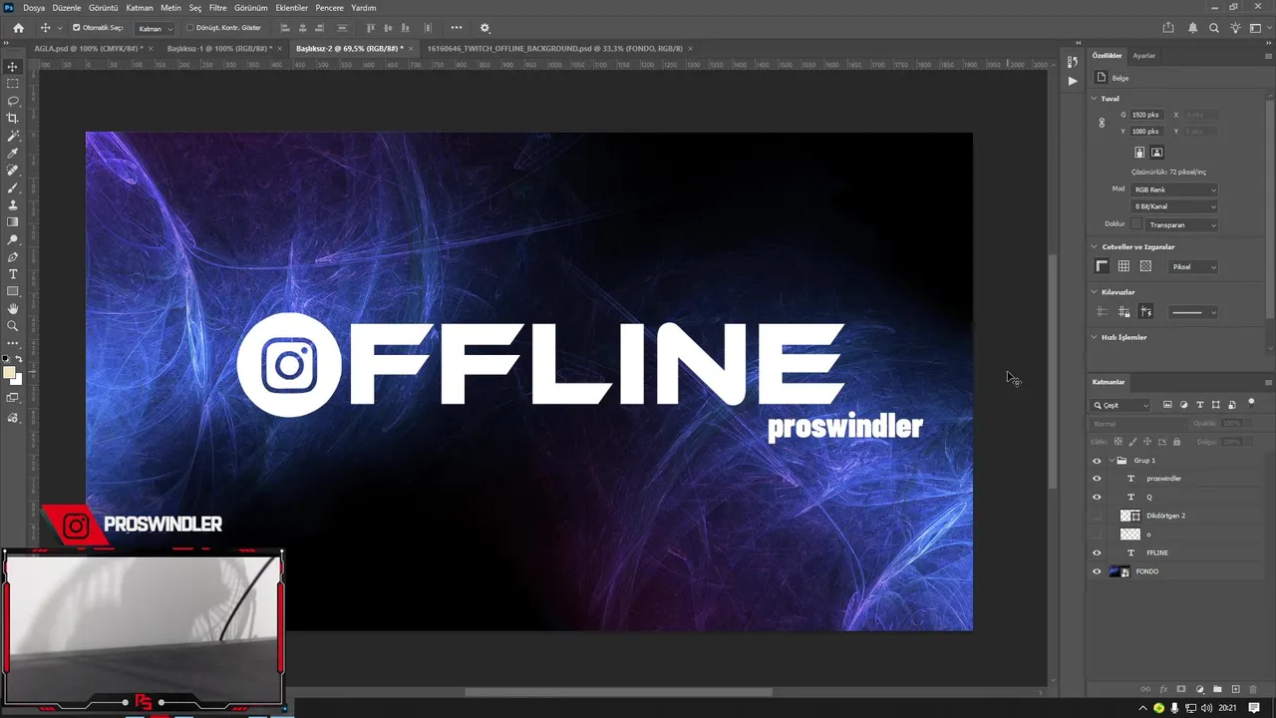Viewport: 1276px width, 718px height.
Task: Hide the Q text layer
Action: [x=1097, y=497]
